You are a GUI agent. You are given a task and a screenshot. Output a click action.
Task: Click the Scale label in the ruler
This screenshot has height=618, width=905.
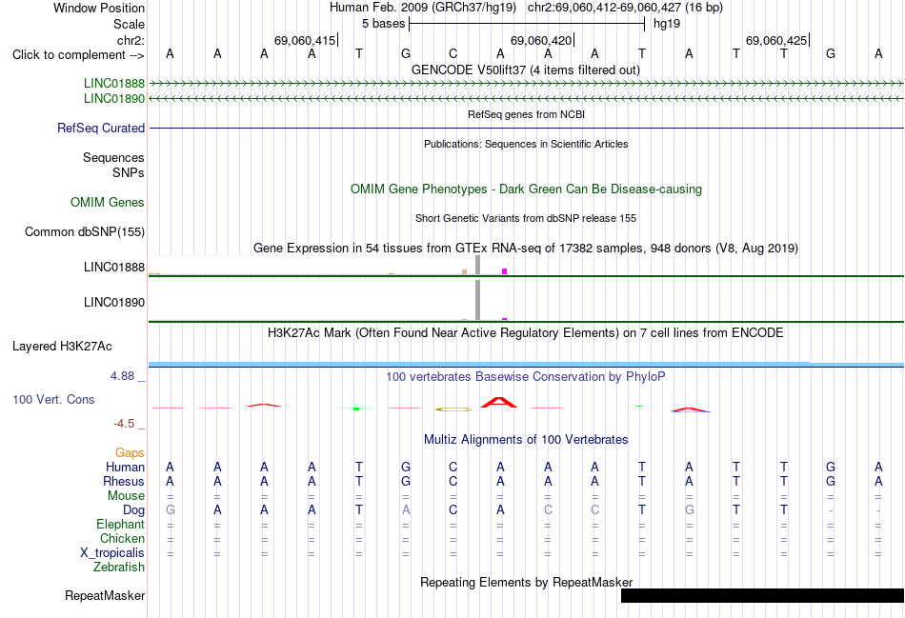click(129, 24)
